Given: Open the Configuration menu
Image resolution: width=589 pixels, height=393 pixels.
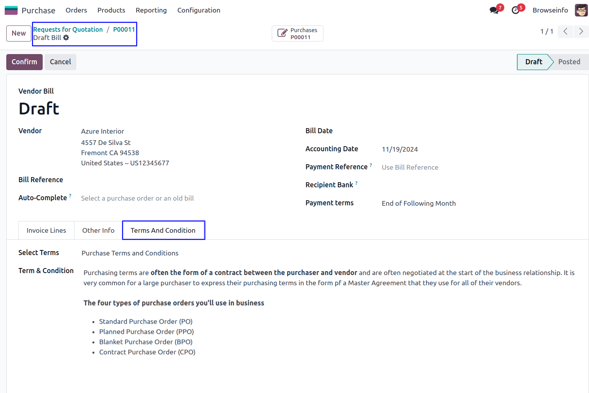Looking at the screenshot, I should (199, 10).
